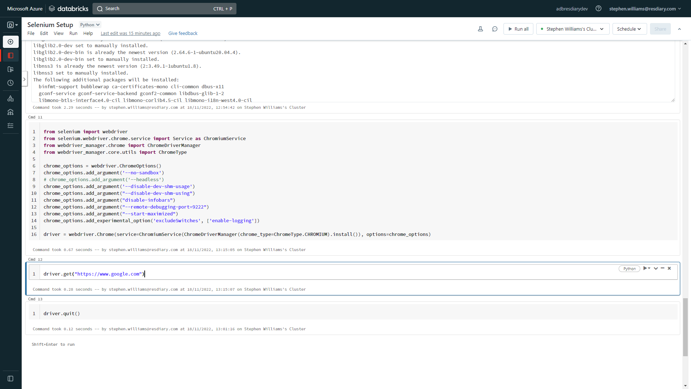Select the red notebooks icon in the sidebar
The height and width of the screenshot is (389, 691).
(x=10, y=55)
